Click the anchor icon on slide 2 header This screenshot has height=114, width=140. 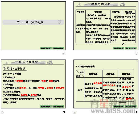coord(79,5)
